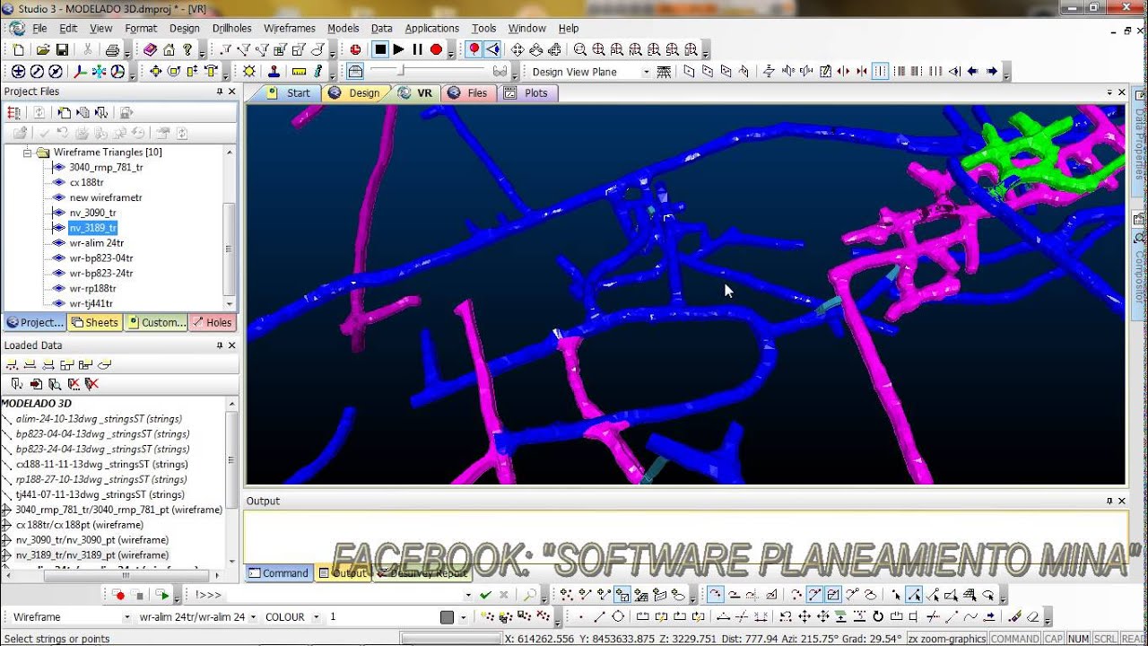Select new wireframetr tree item
The width and height of the screenshot is (1148, 646).
click(x=106, y=197)
